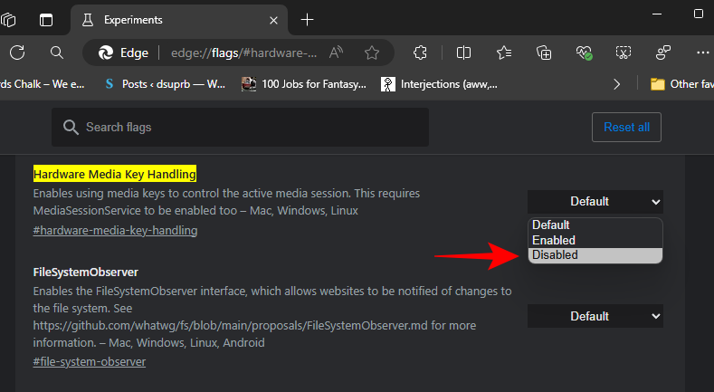714x392 pixels.
Task: Open the Browser essentials heart icon
Action: tap(584, 53)
